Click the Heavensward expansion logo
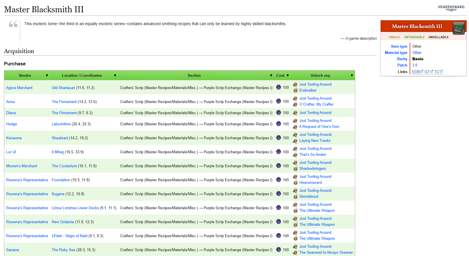The image size is (469, 256). [x=451, y=8]
